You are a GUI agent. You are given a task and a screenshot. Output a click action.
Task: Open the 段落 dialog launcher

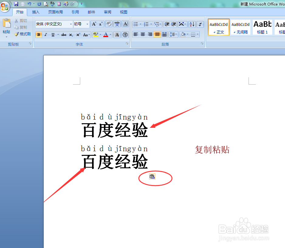pos(202,44)
